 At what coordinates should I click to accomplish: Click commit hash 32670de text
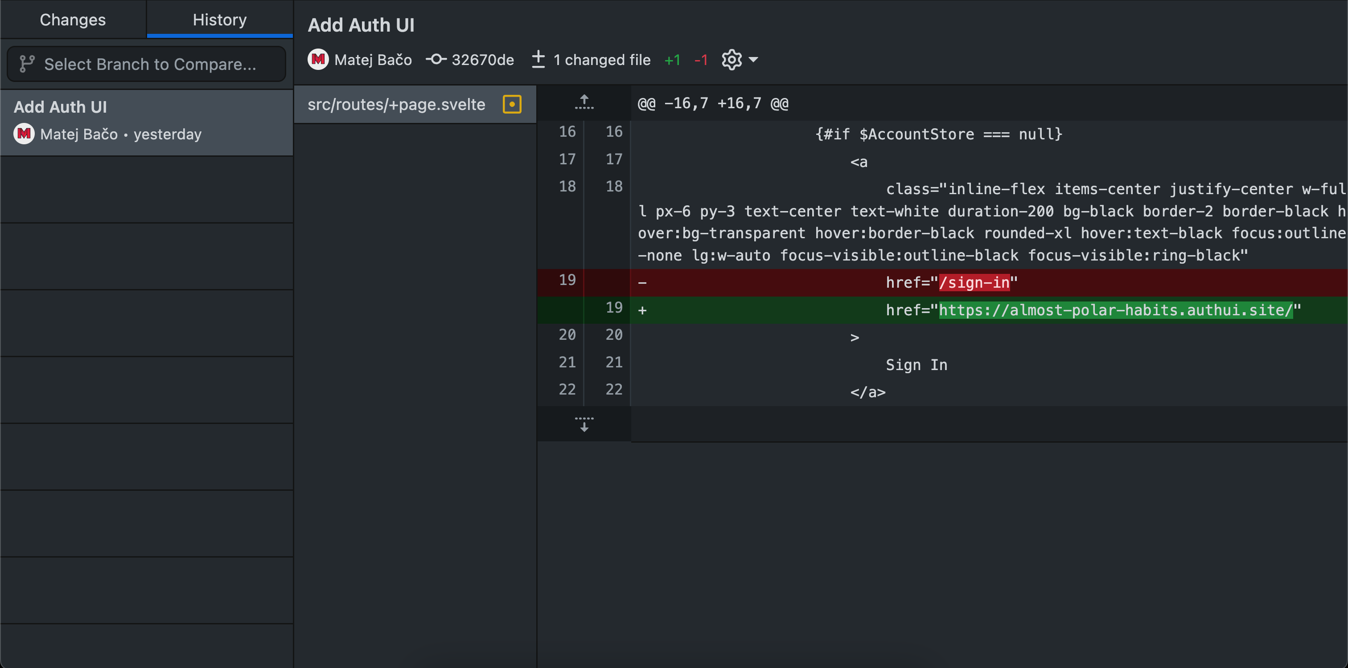[x=482, y=60]
